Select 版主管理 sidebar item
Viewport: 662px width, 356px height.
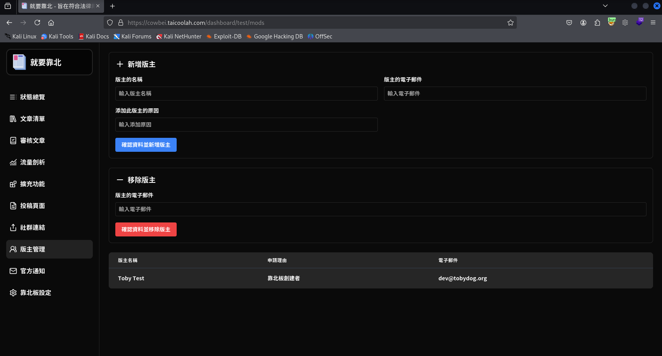[49, 249]
